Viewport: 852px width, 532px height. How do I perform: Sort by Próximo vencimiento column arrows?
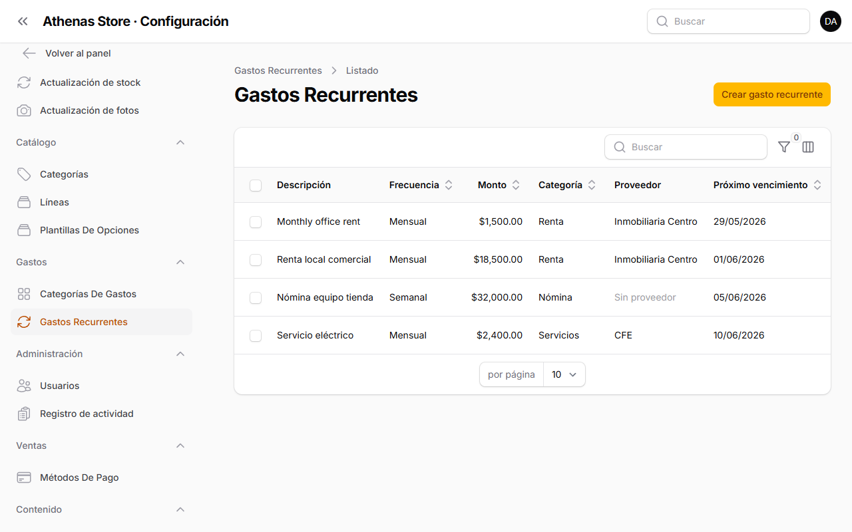(817, 185)
